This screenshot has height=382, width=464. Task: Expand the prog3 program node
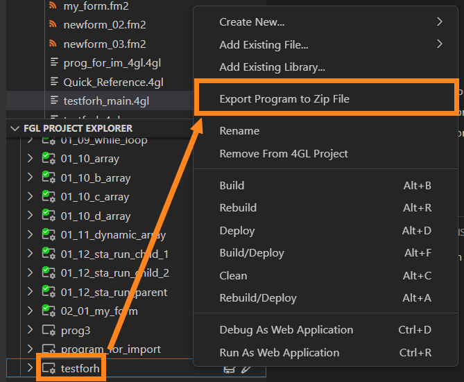[30, 330]
